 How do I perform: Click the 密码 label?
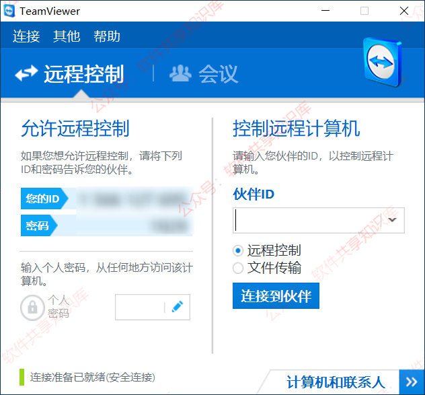(37, 225)
